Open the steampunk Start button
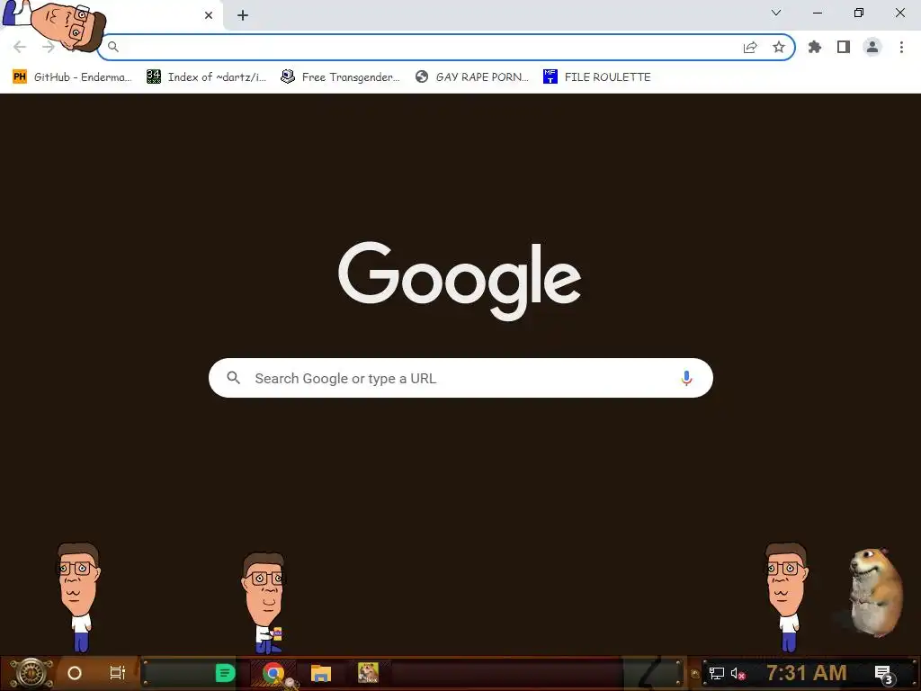Image resolution: width=921 pixels, height=691 pixels. point(31,673)
